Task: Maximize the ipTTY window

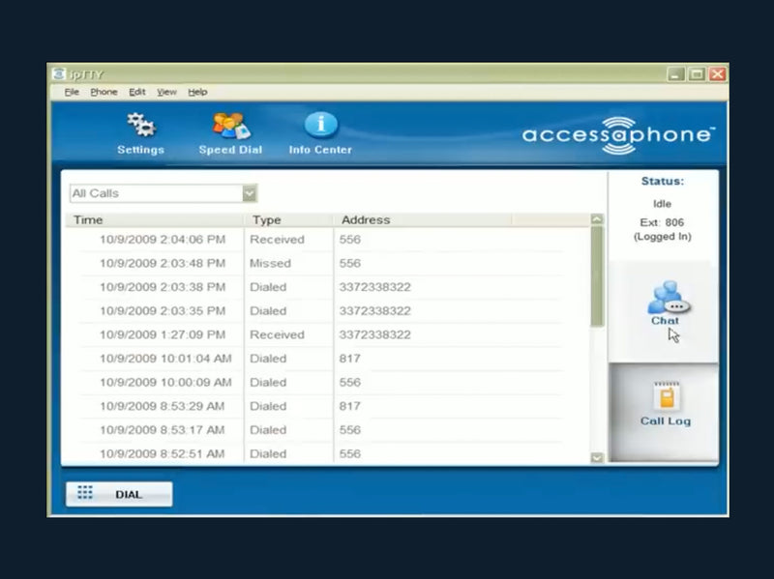Action: 697,74
